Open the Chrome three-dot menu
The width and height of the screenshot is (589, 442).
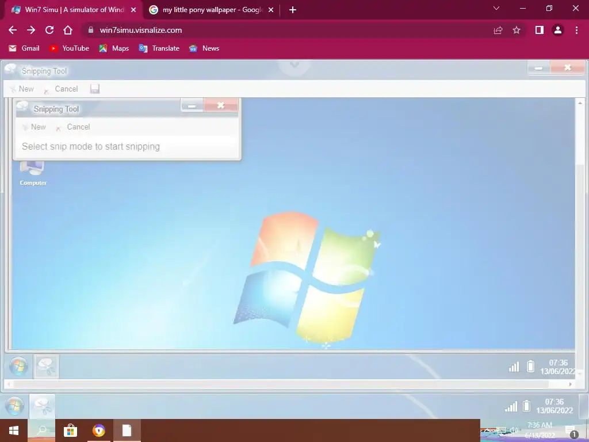576,30
